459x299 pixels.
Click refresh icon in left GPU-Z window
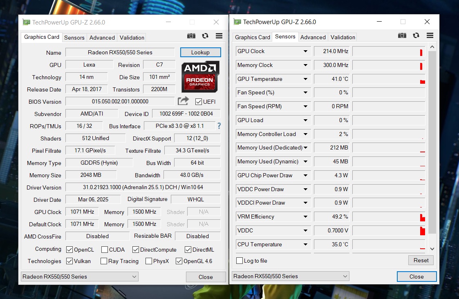point(205,36)
